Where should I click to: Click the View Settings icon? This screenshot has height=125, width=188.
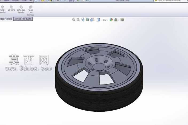(122, 20)
